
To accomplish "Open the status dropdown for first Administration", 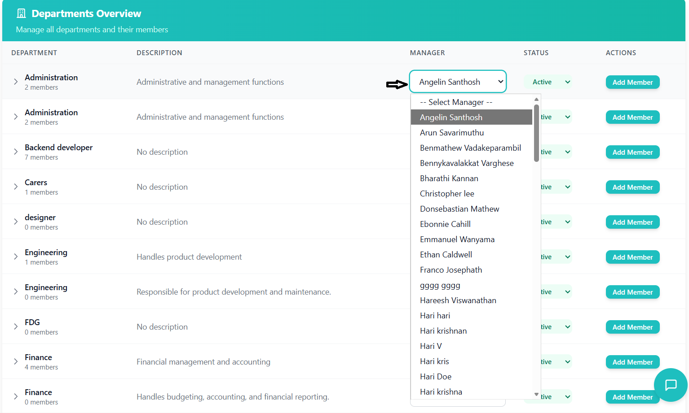I will pyautogui.click(x=548, y=82).
